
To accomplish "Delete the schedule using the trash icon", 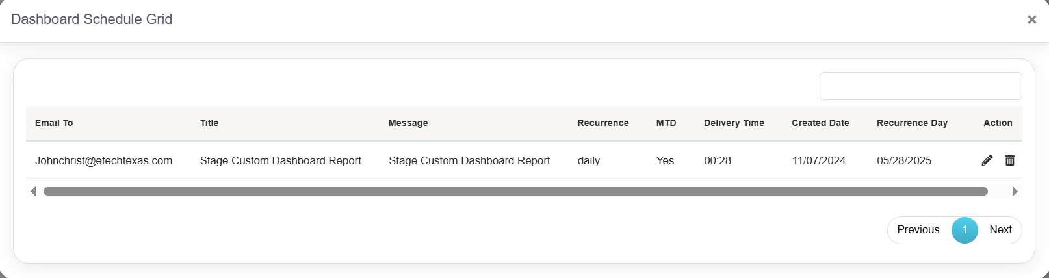I will (x=1010, y=160).
